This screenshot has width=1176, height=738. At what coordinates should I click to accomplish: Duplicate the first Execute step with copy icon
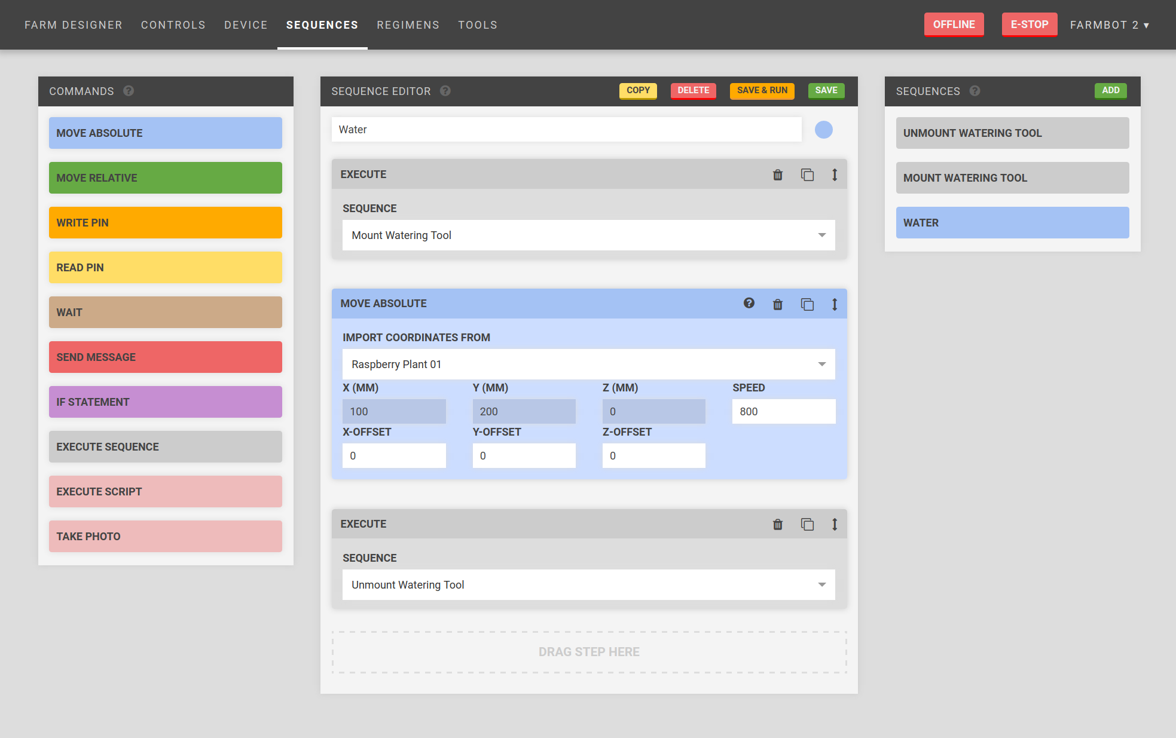pyautogui.click(x=807, y=174)
